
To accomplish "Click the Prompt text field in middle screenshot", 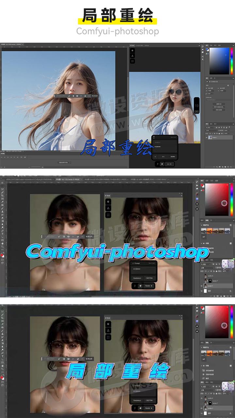I will (x=144, y=270).
